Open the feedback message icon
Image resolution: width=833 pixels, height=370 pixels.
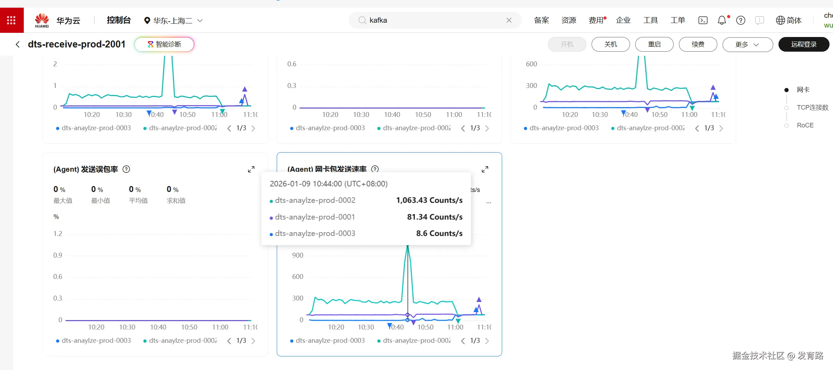point(759,20)
